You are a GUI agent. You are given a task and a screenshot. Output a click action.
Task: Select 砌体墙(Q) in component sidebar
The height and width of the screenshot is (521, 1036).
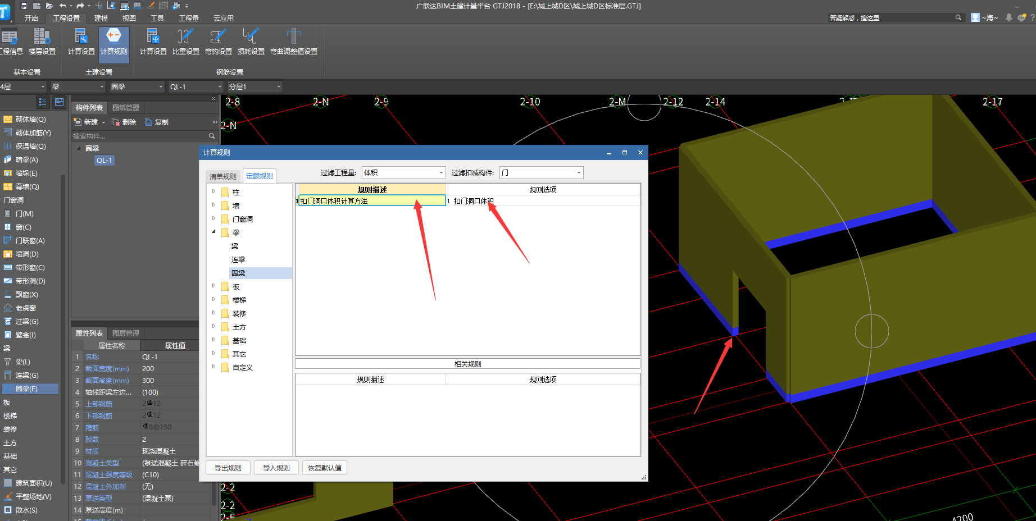(x=31, y=119)
